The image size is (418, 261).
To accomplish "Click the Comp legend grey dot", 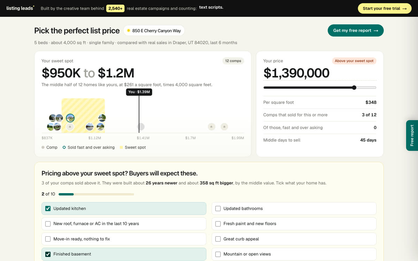I will tap(43, 148).
